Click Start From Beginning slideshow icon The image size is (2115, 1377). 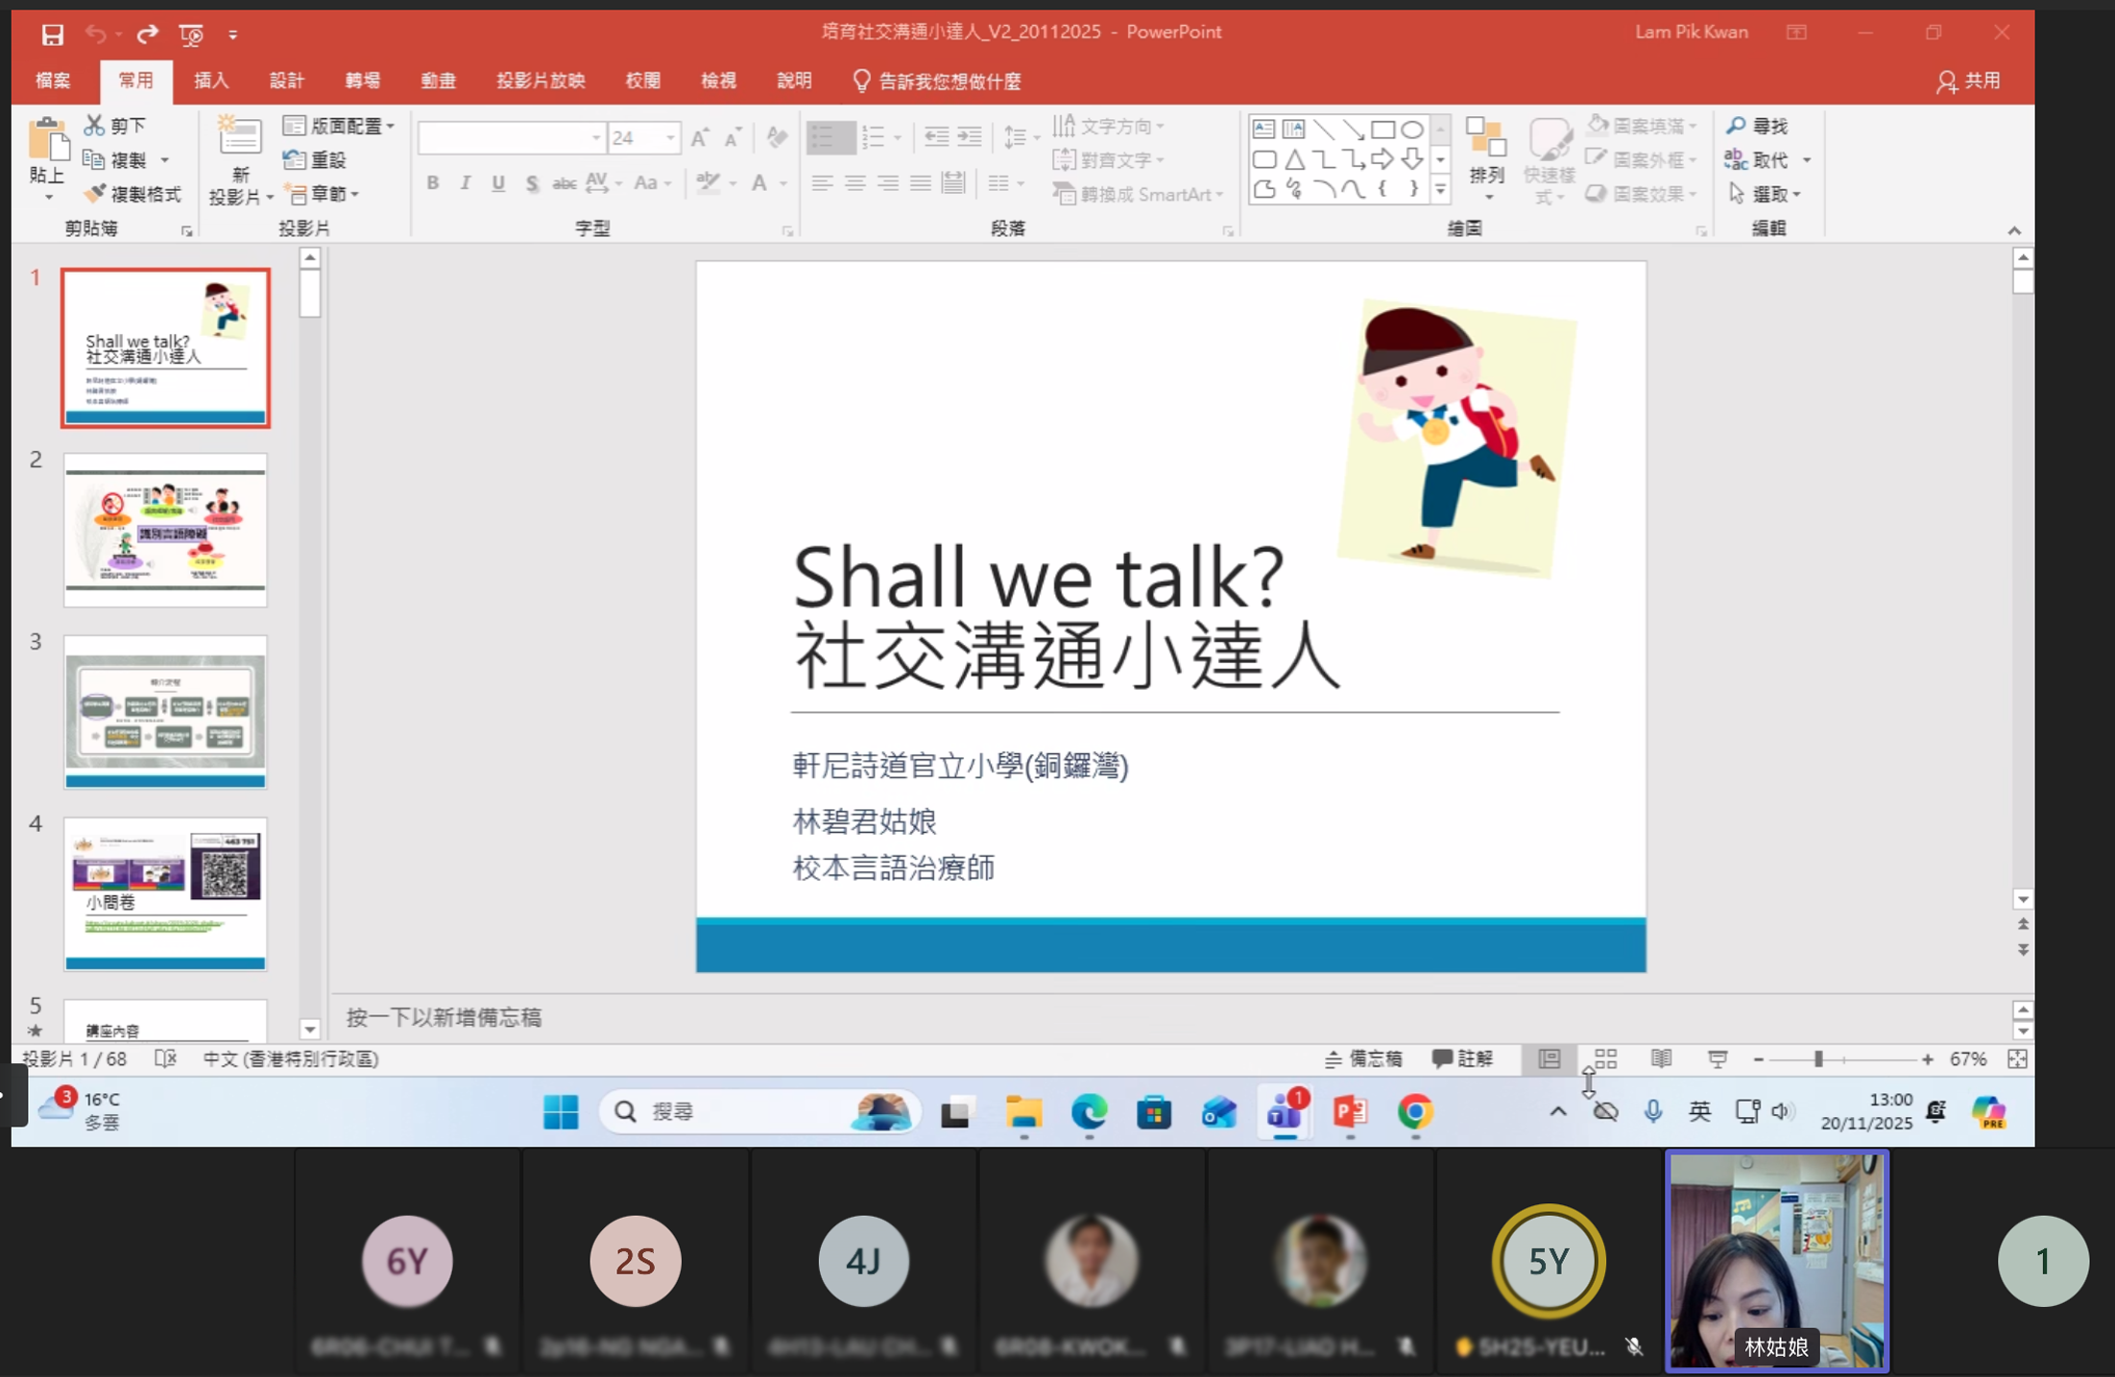191,35
